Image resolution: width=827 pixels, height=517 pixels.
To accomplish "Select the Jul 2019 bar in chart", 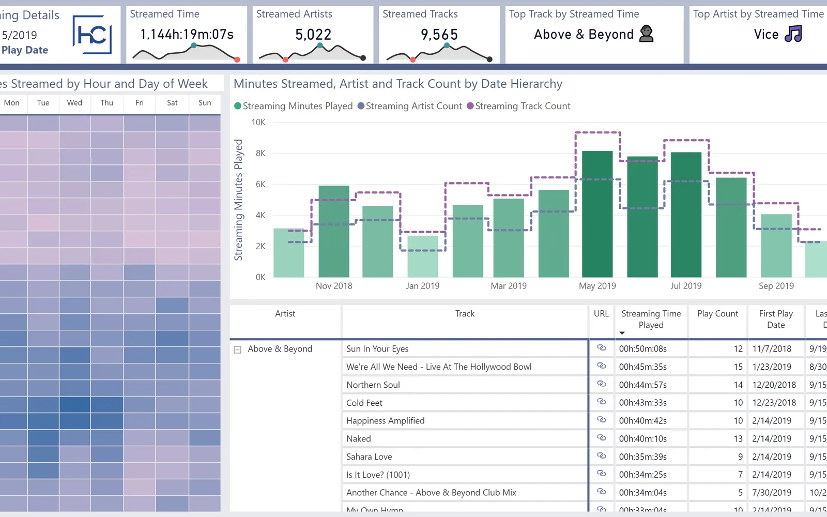I will (686, 215).
